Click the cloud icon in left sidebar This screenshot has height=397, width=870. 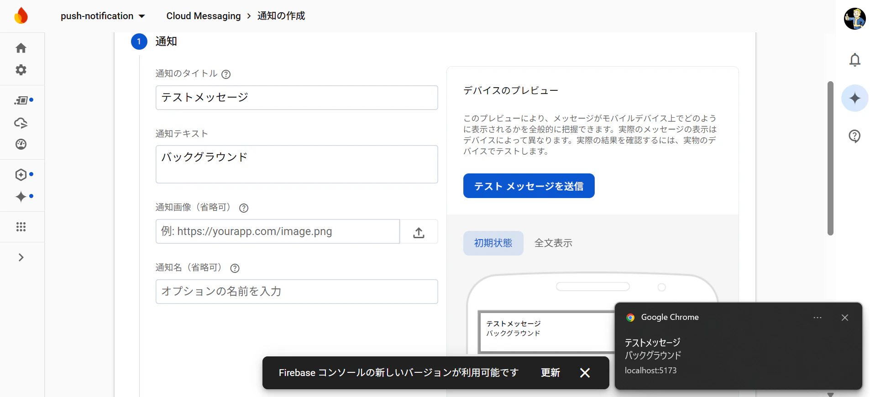(21, 123)
